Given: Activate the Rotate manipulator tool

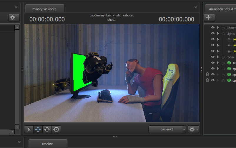Looking at the screenshot, I should coord(47,129).
